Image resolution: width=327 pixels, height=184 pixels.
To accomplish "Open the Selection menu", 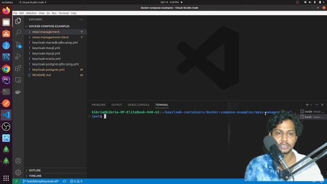I will point(31,13).
